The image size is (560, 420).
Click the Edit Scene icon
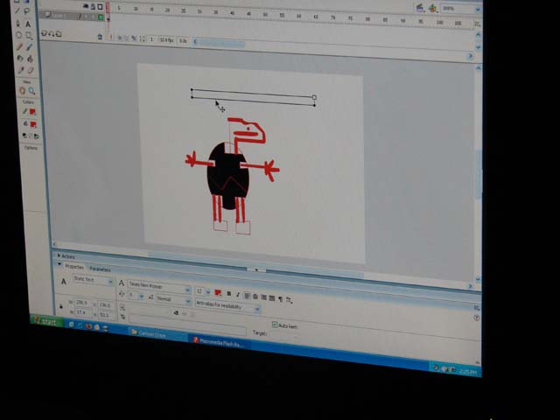click(421, 8)
